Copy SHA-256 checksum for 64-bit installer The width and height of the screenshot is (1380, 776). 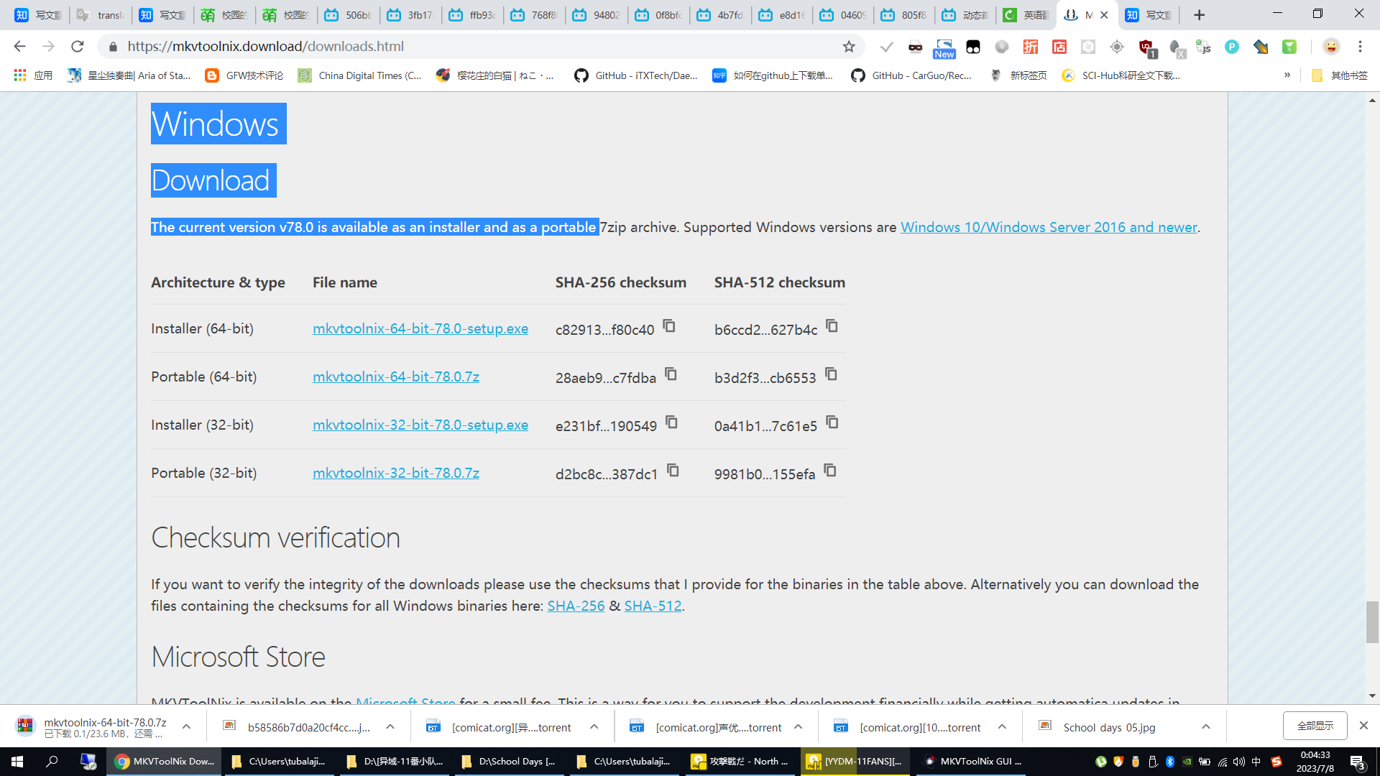[669, 326]
